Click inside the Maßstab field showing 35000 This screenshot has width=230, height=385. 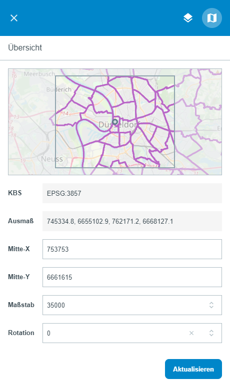[124, 305]
